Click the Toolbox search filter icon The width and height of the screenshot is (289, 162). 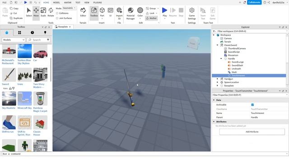coord(48,40)
